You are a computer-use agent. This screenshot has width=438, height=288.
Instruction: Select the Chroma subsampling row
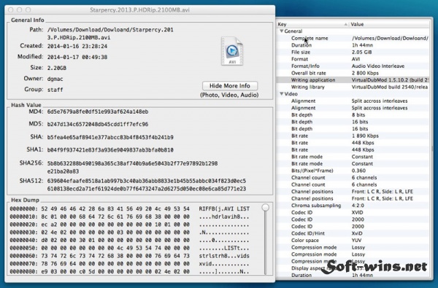353,206
